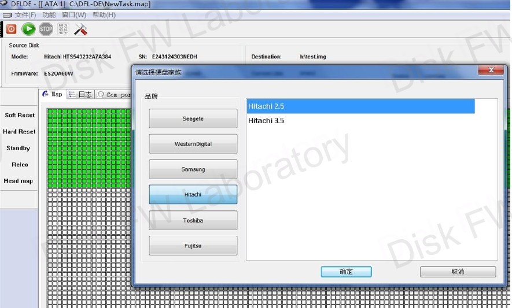Switch to the Com port tab
Image resolution: width=512 pixels, height=308 pixels.
[x=115, y=95]
